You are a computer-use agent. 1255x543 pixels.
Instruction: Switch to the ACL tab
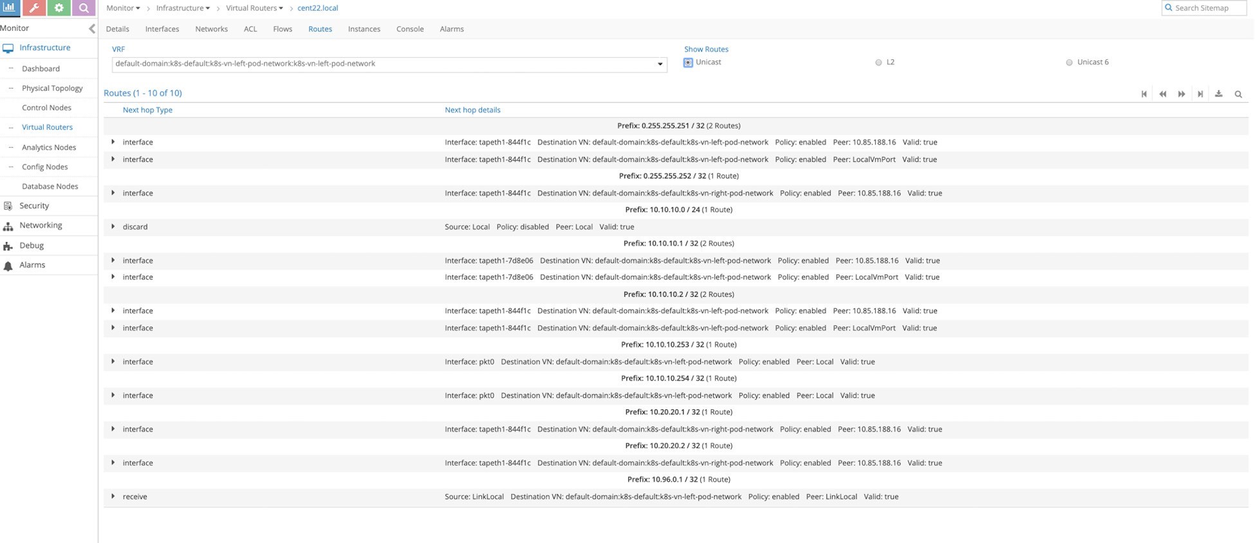[250, 29]
